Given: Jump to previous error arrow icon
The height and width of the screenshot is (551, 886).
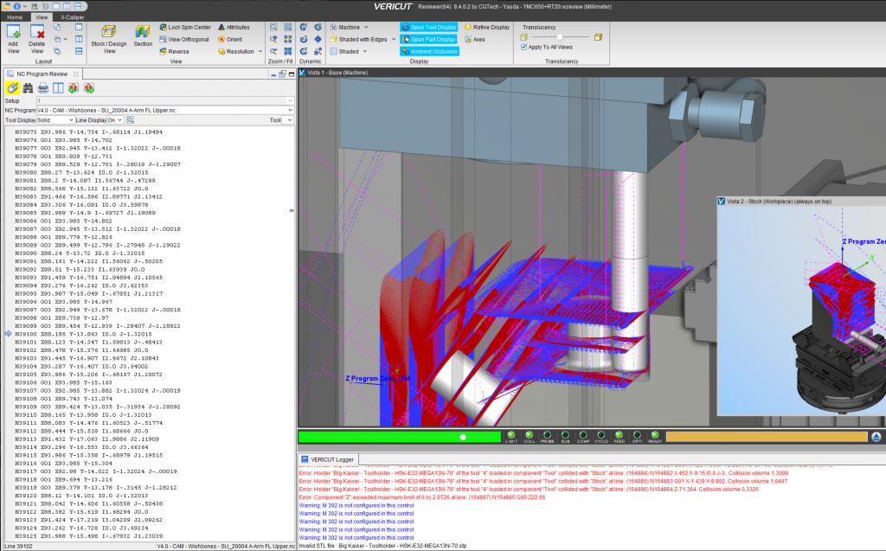Looking at the screenshot, I should [74, 88].
